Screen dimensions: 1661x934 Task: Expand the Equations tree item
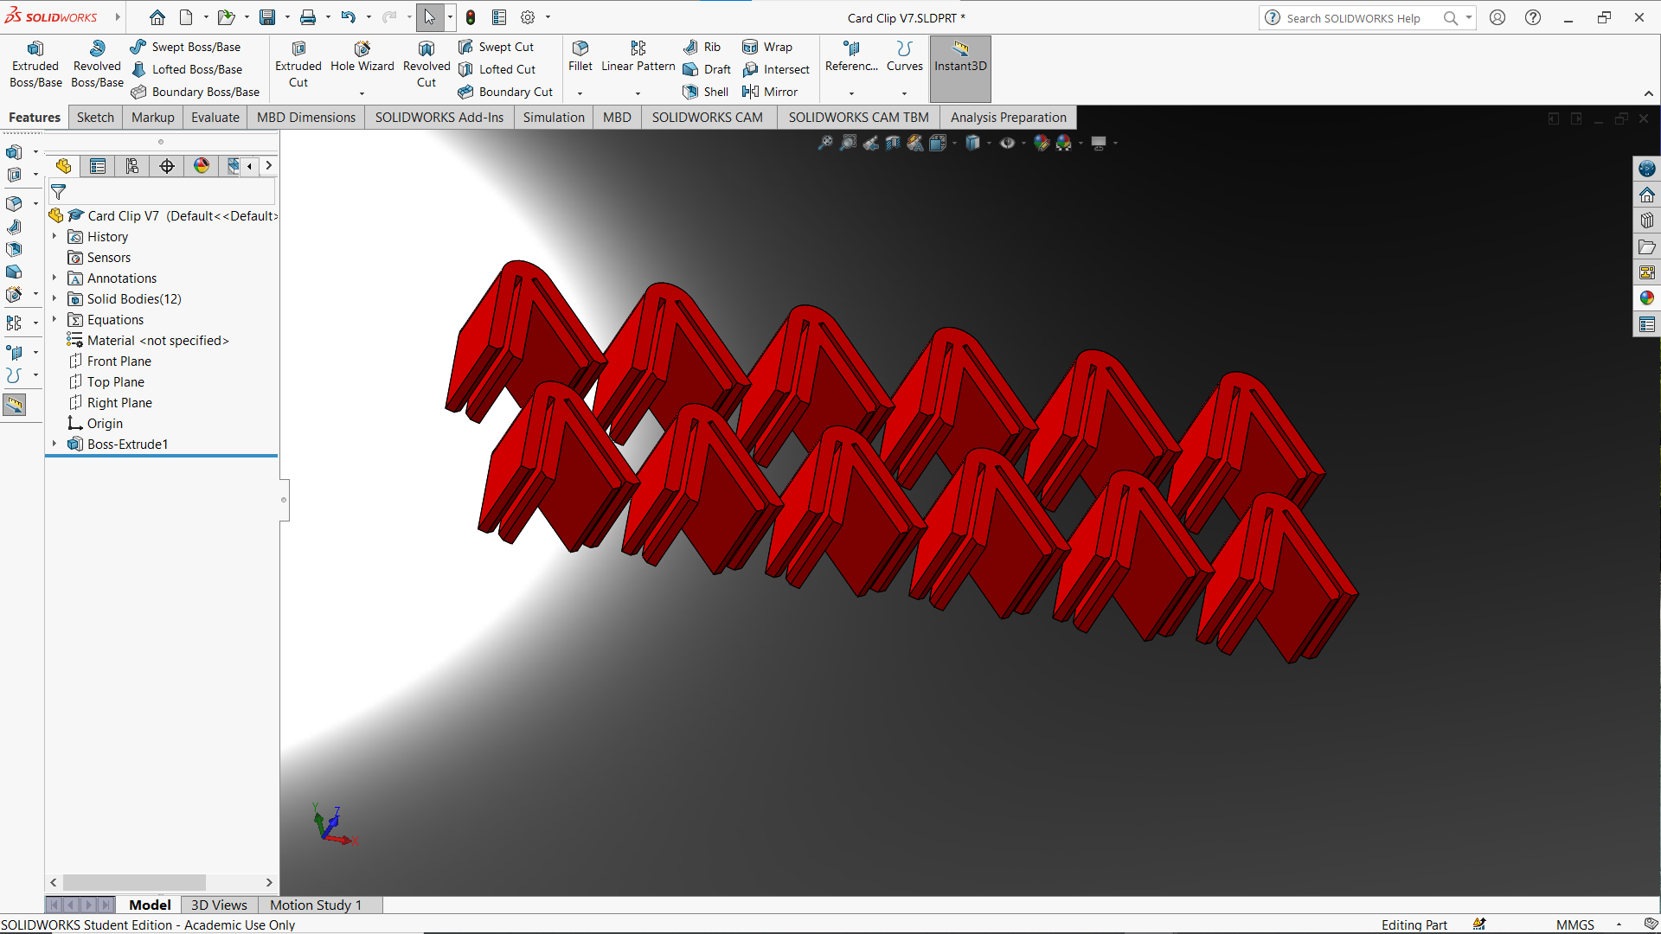click(x=54, y=319)
